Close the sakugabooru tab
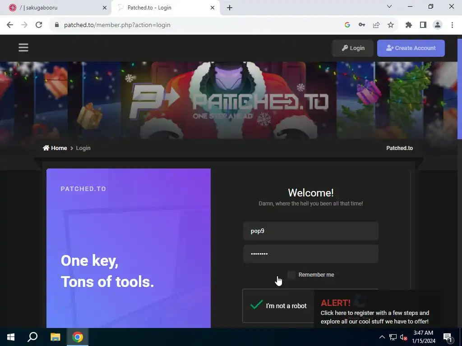Image resolution: width=462 pixels, height=346 pixels. point(105,8)
